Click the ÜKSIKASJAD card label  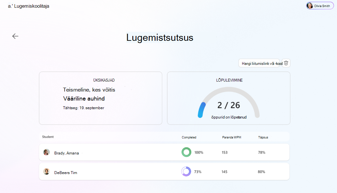104,80
